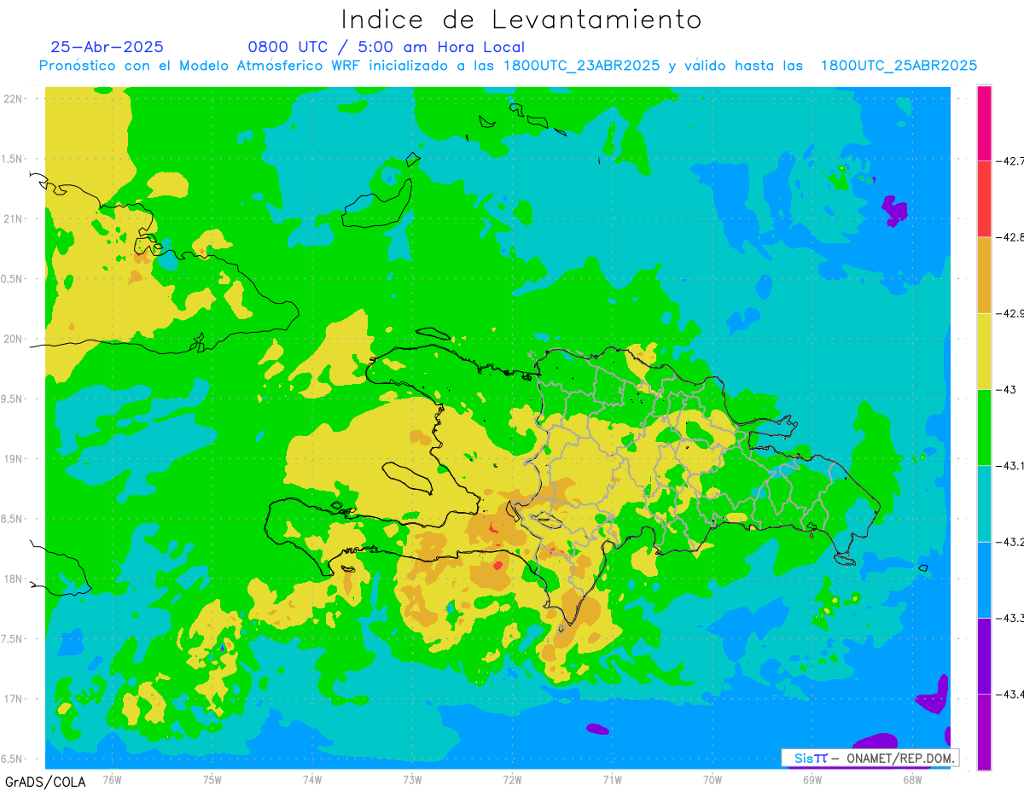Click the cyan legend swatch below -43.1
1024x791 pixels.
pyautogui.click(x=984, y=503)
